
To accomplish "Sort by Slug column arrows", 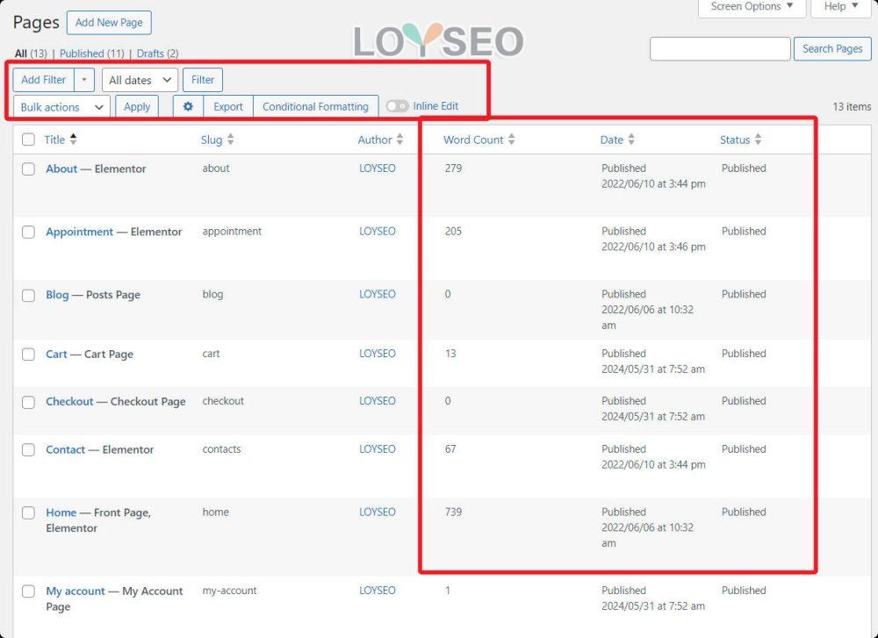I will pos(231,140).
